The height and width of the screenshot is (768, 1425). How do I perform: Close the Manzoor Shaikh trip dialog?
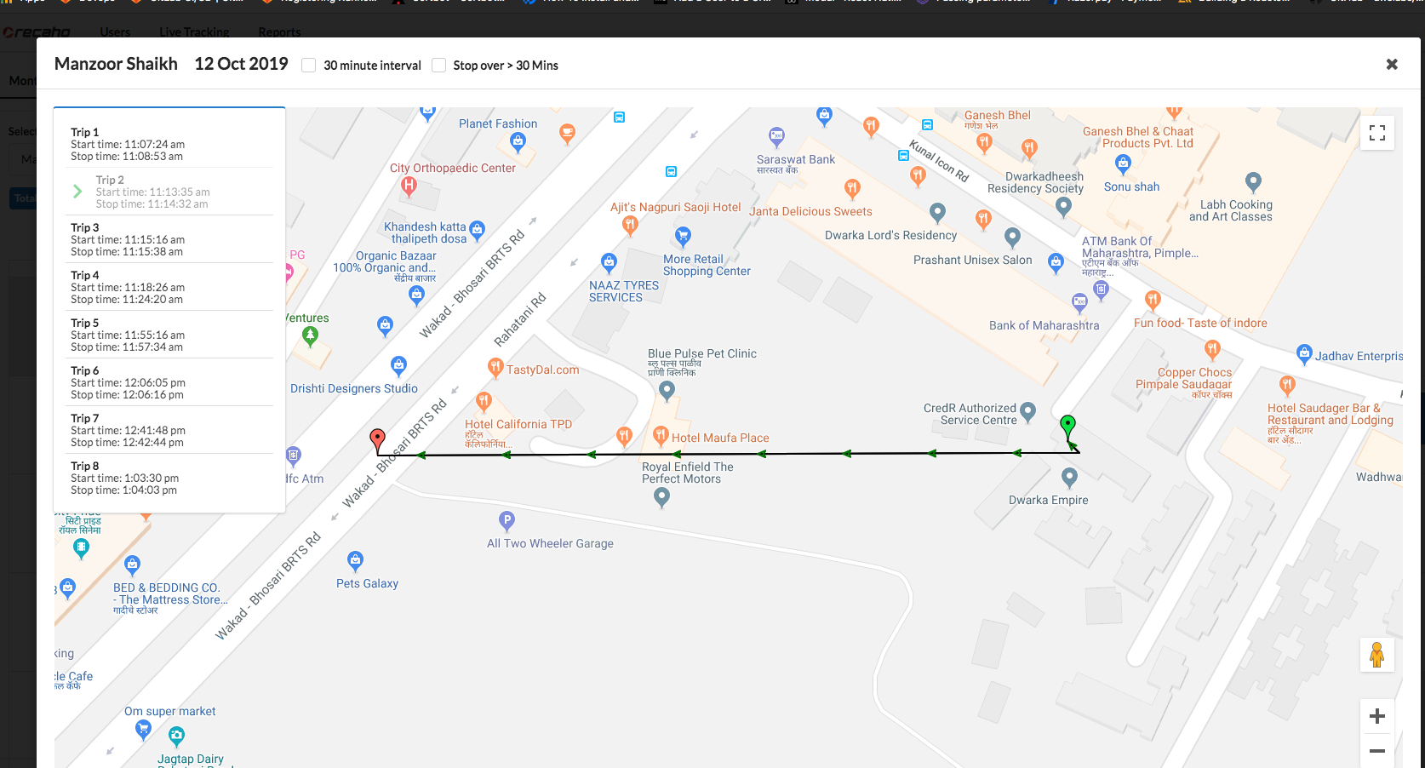click(1392, 64)
